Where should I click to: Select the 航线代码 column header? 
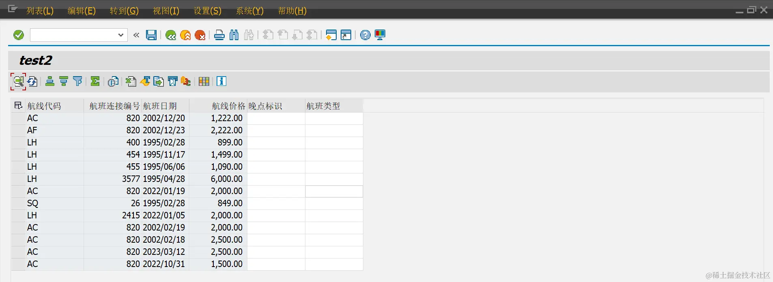pos(55,106)
